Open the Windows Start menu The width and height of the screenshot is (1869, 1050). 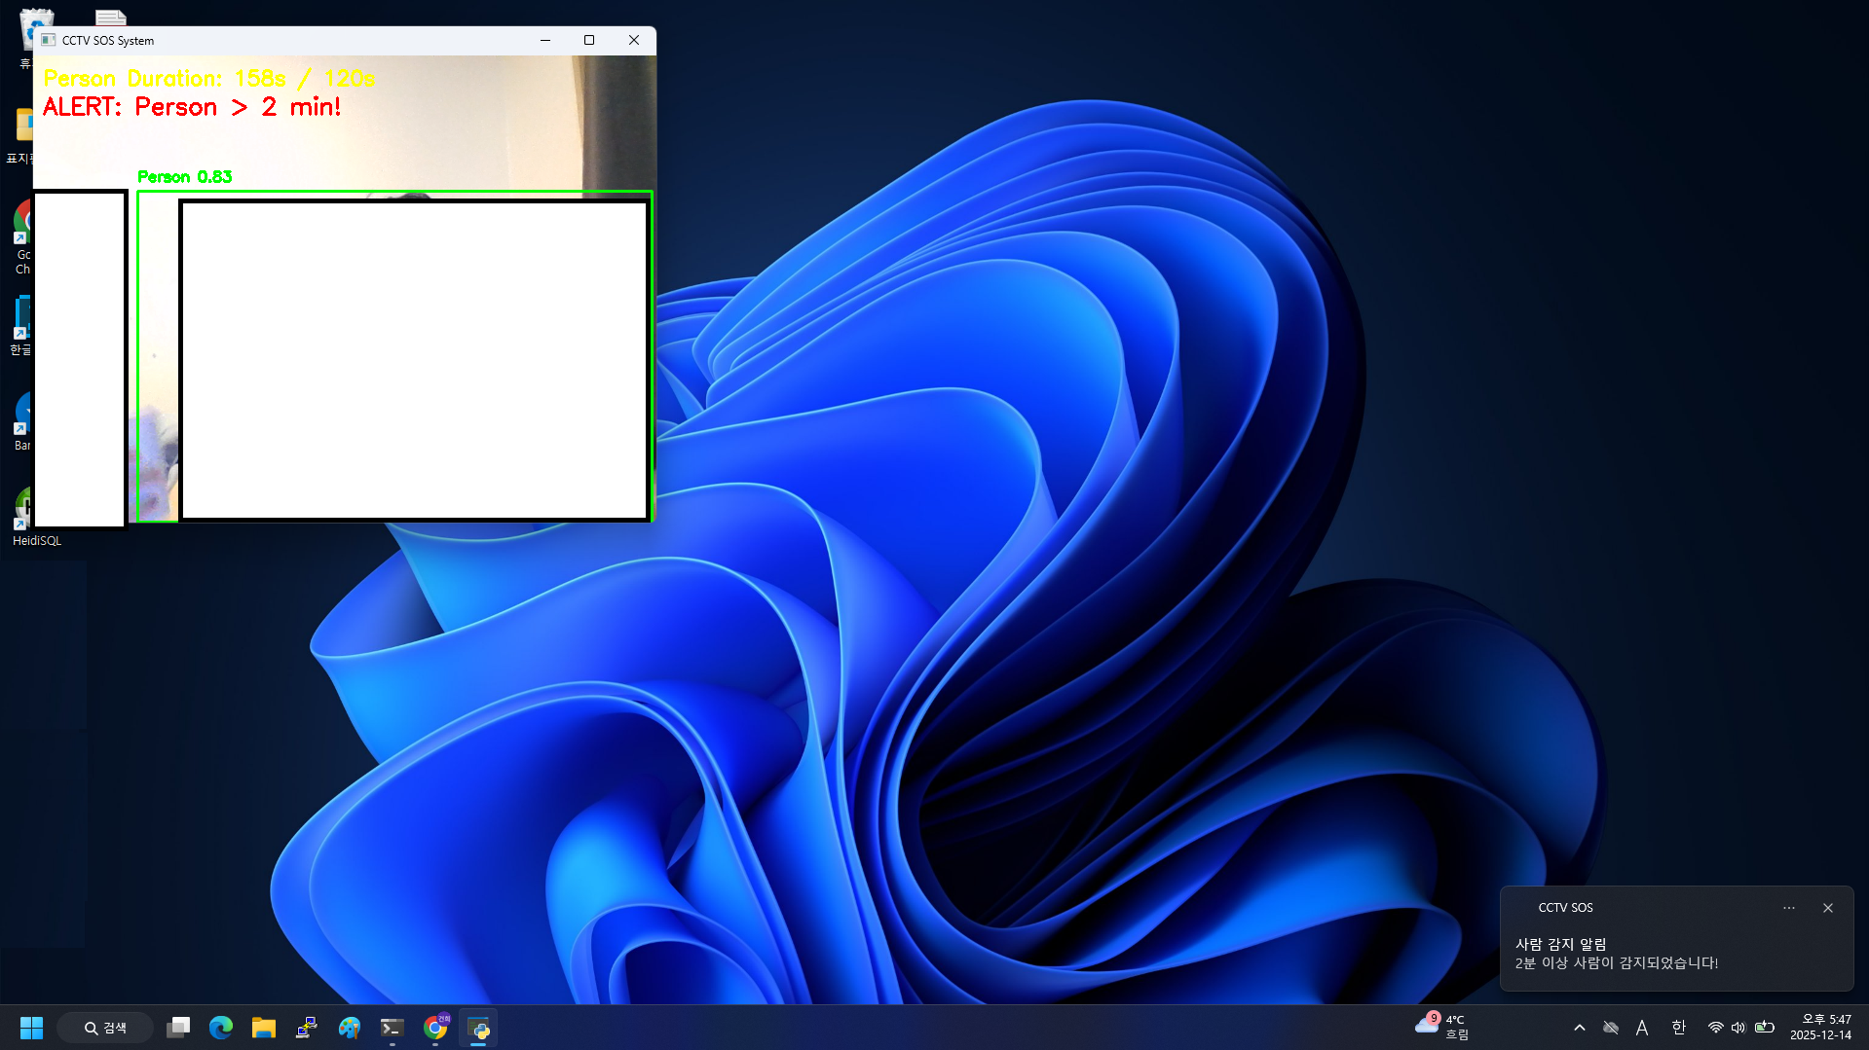pyautogui.click(x=31, y=1028)
